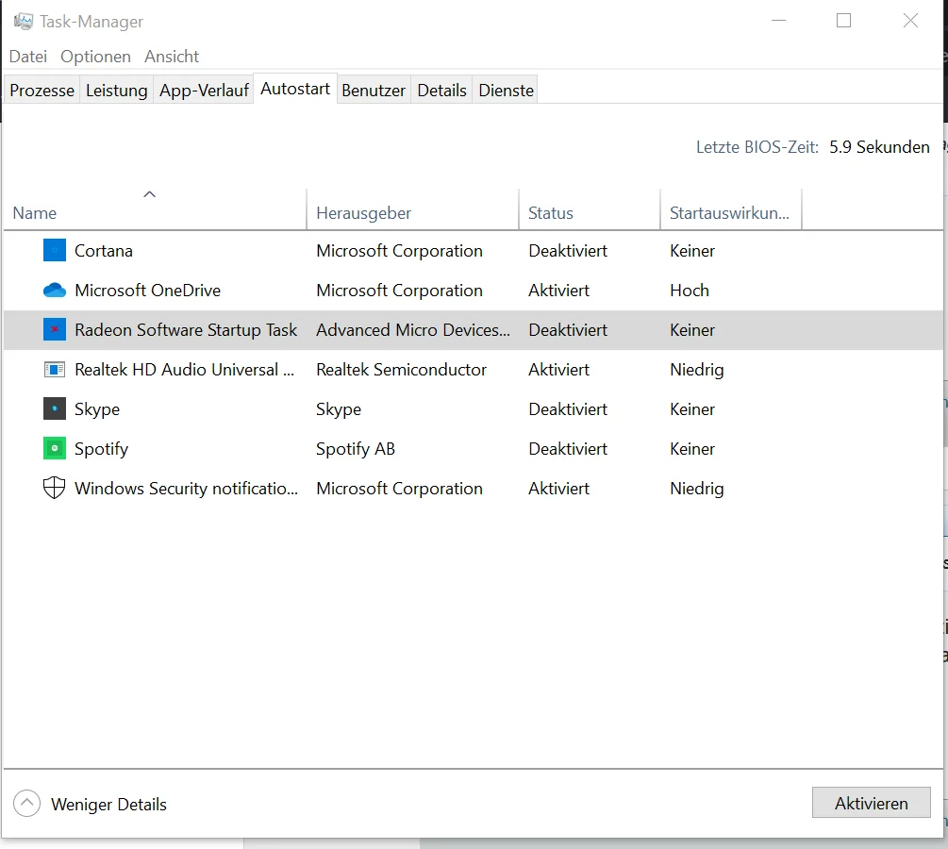948x849 pixels.
Task: Click Realtek Semiconductor publisher cell
Action: pos(402,370)
